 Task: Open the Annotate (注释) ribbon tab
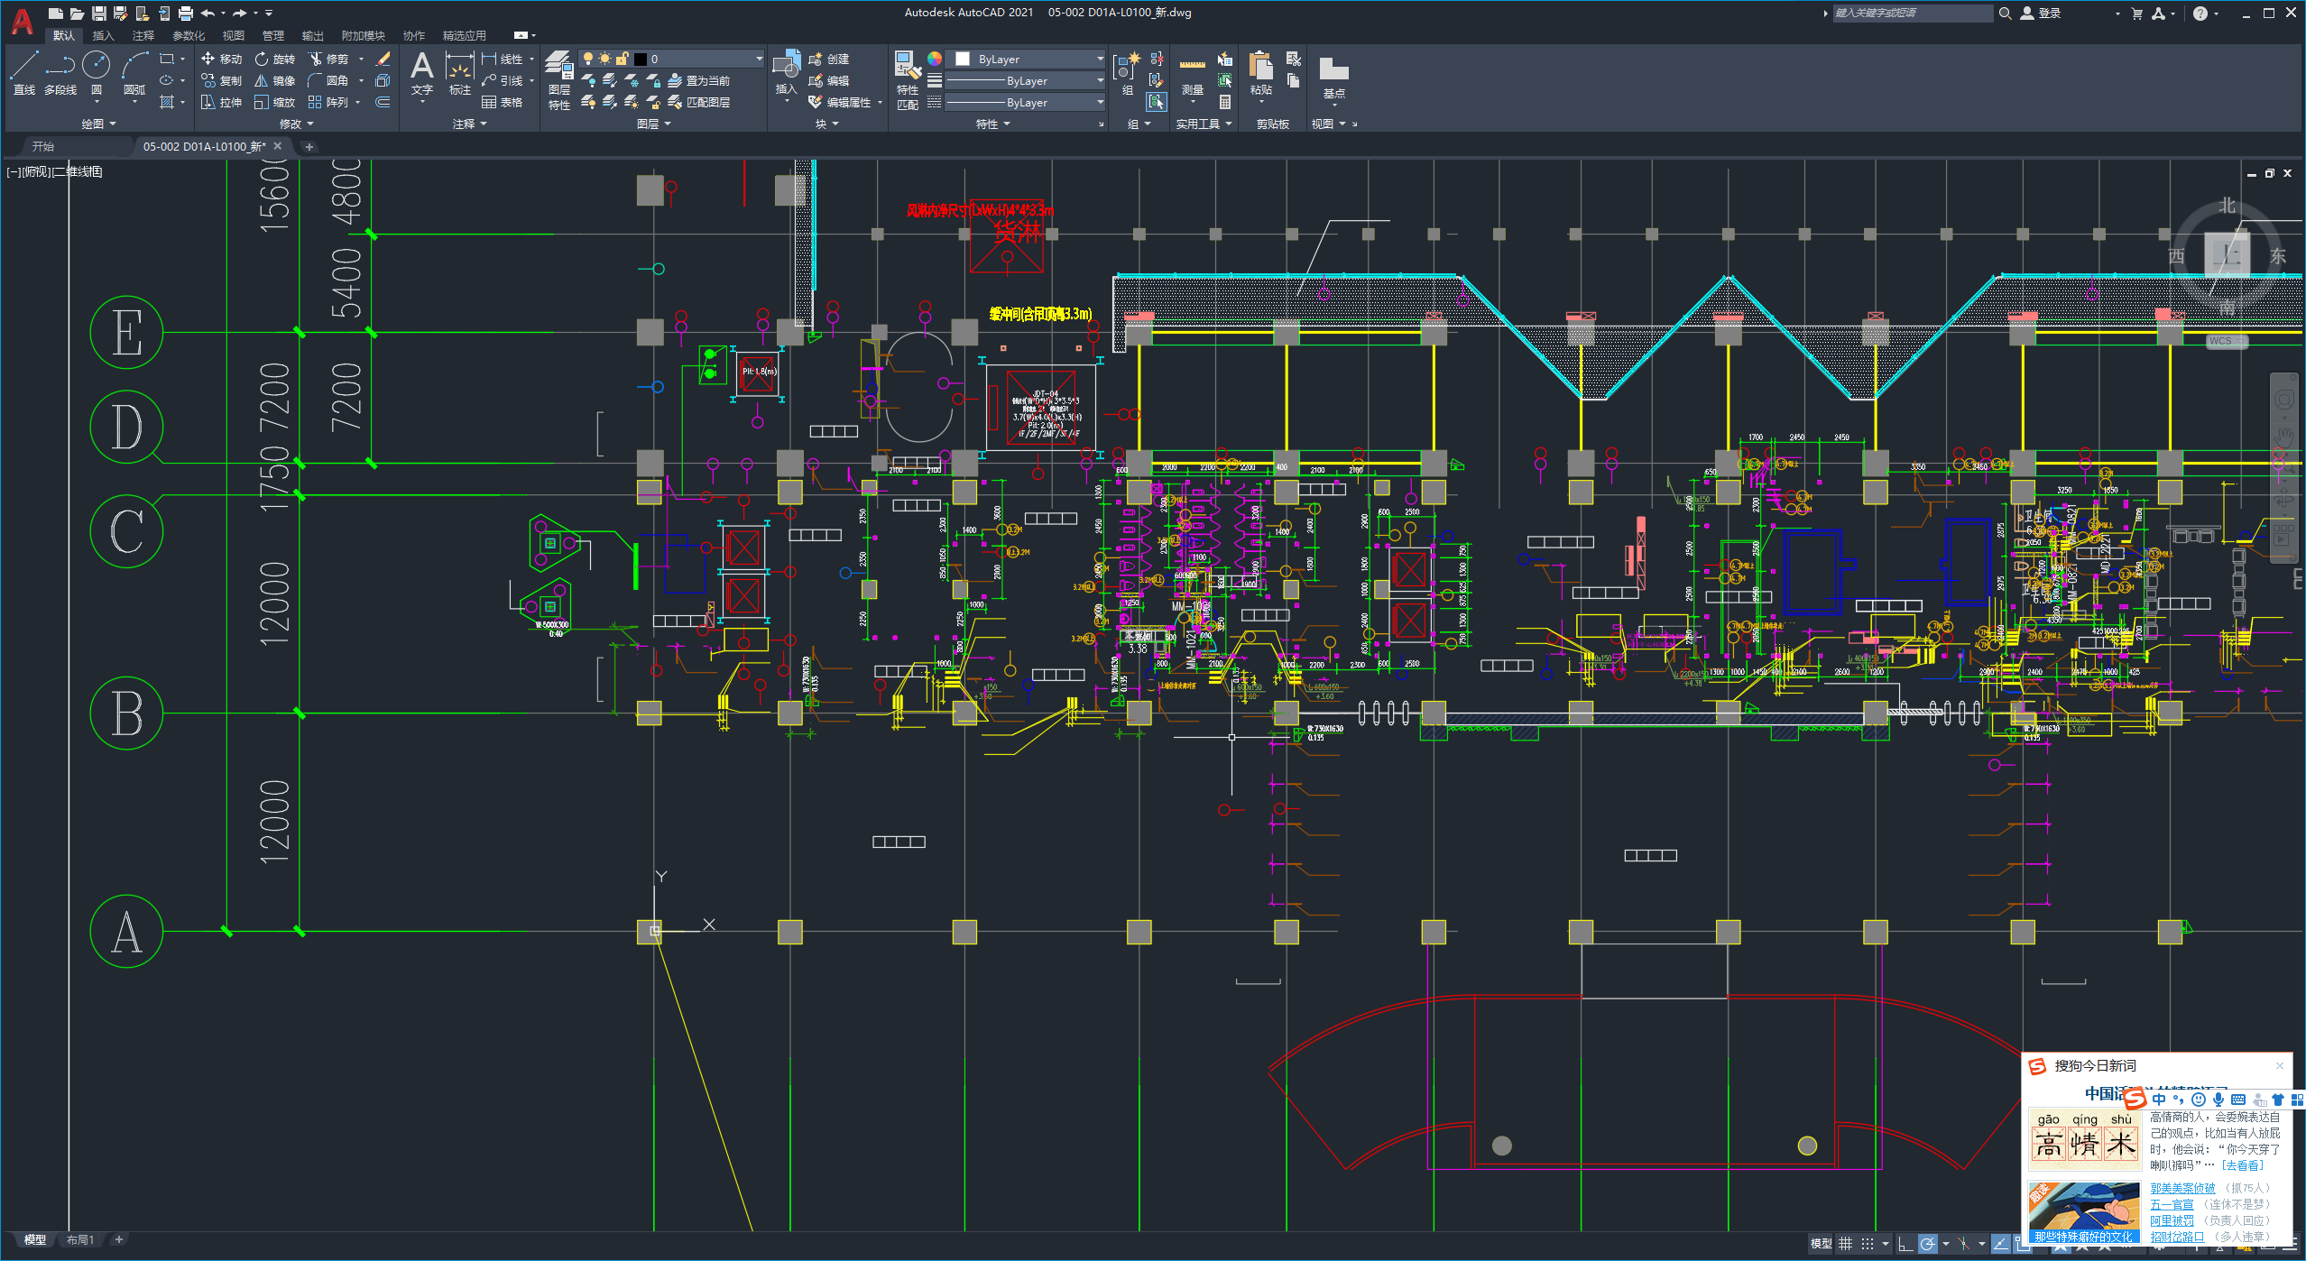(143, 35)
